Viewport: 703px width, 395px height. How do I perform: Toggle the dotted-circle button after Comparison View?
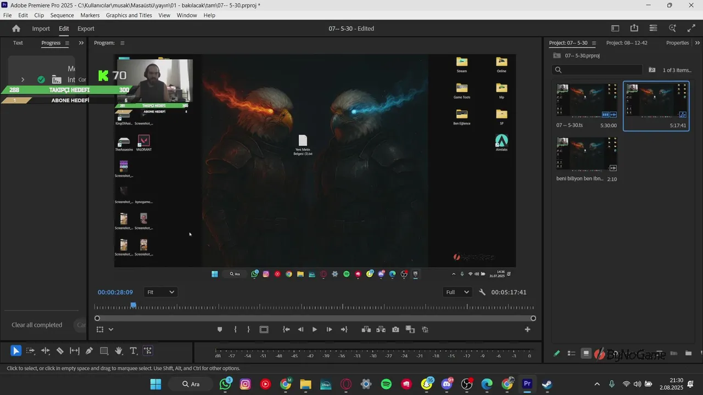(x=425, y=330)
